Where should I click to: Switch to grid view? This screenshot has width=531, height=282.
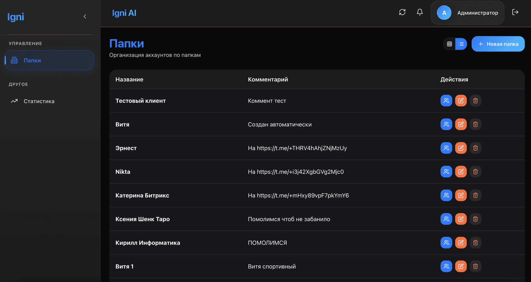tap(449, 44)
